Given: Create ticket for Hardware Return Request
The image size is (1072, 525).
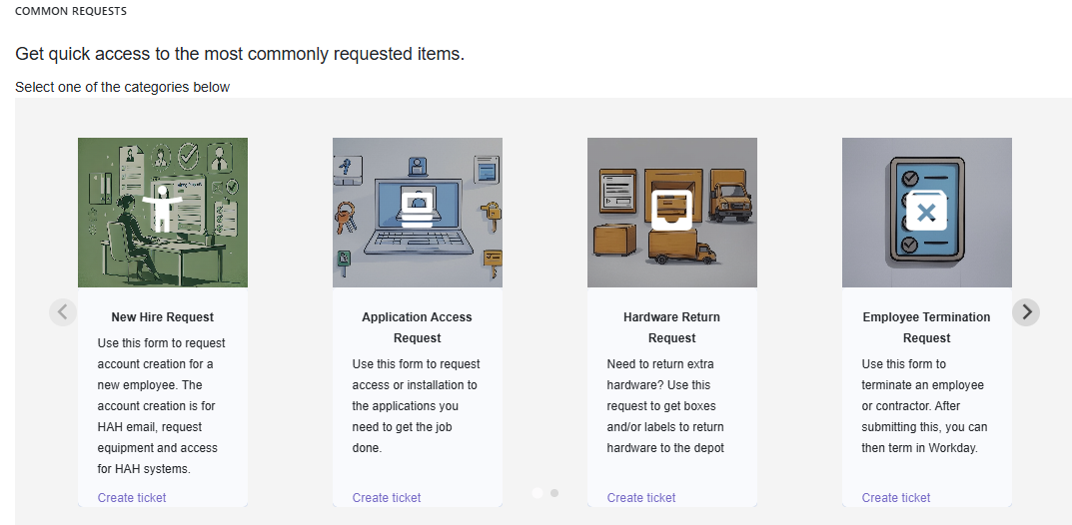Looking at the screenshot, I should 641,498.
